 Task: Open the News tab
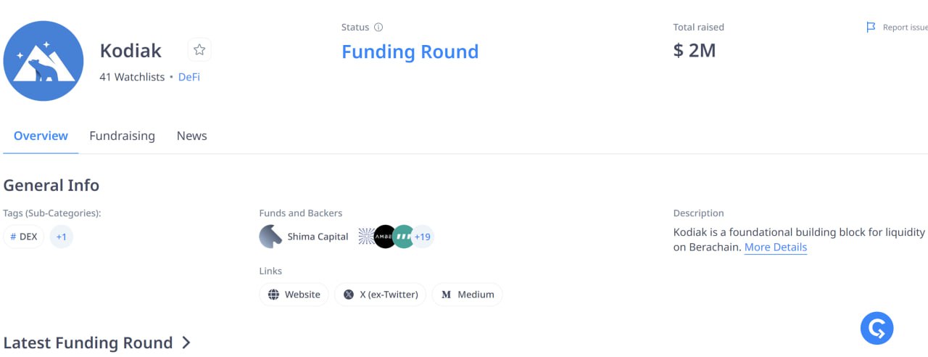[x=191, y=136]
